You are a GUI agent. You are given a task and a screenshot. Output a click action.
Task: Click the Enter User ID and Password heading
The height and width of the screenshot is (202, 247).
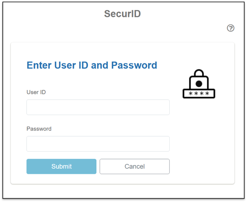coord(92,65)
